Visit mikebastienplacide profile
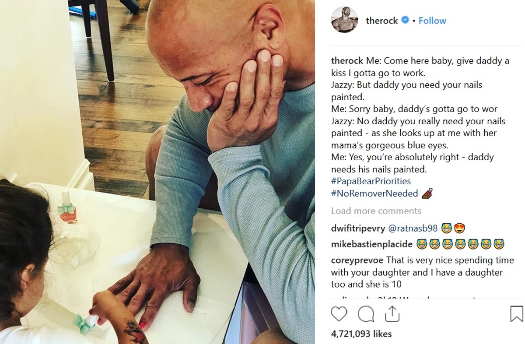Screen dimensions: 525x344 pos(372,244)
